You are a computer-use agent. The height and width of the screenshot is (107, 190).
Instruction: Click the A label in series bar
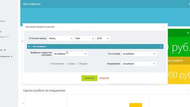pos(29,46)
